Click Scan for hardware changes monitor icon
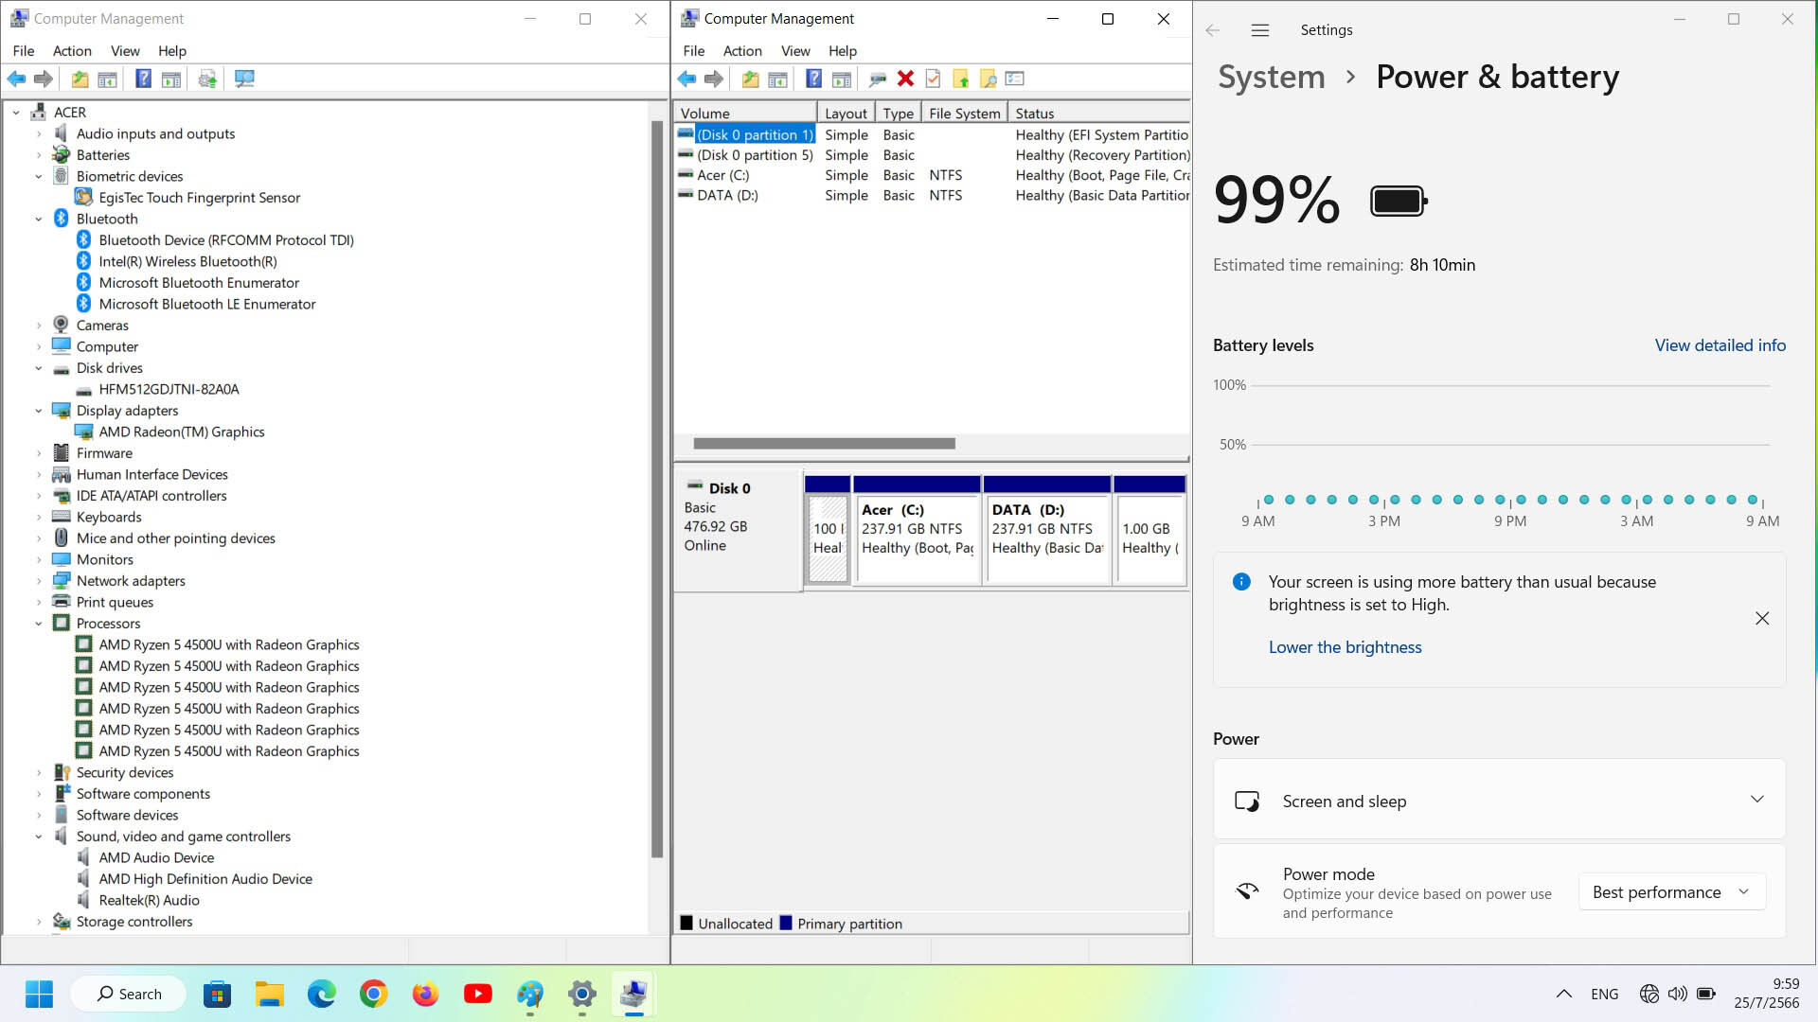The height and width of the screenshot is (1022, 1818). click(x=244, y=79)
